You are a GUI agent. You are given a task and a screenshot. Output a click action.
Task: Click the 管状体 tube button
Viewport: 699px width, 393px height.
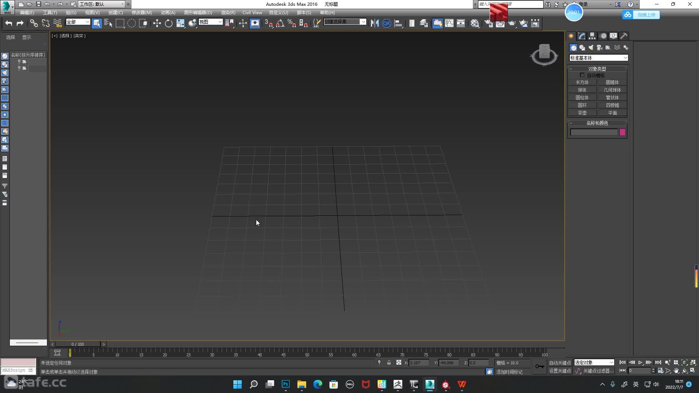click(612, 98)
